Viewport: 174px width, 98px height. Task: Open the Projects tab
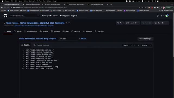pyautogui.click(x=55, y=32)
